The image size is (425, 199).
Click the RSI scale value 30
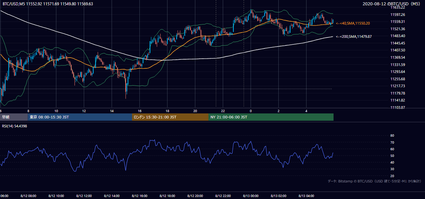click(392, 169)
